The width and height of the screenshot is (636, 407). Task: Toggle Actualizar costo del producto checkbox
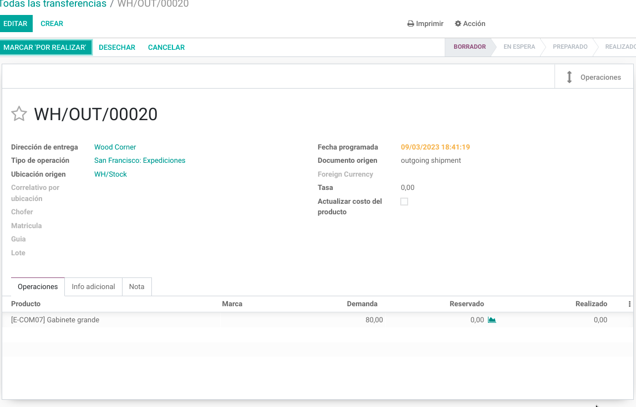(404, 201)
